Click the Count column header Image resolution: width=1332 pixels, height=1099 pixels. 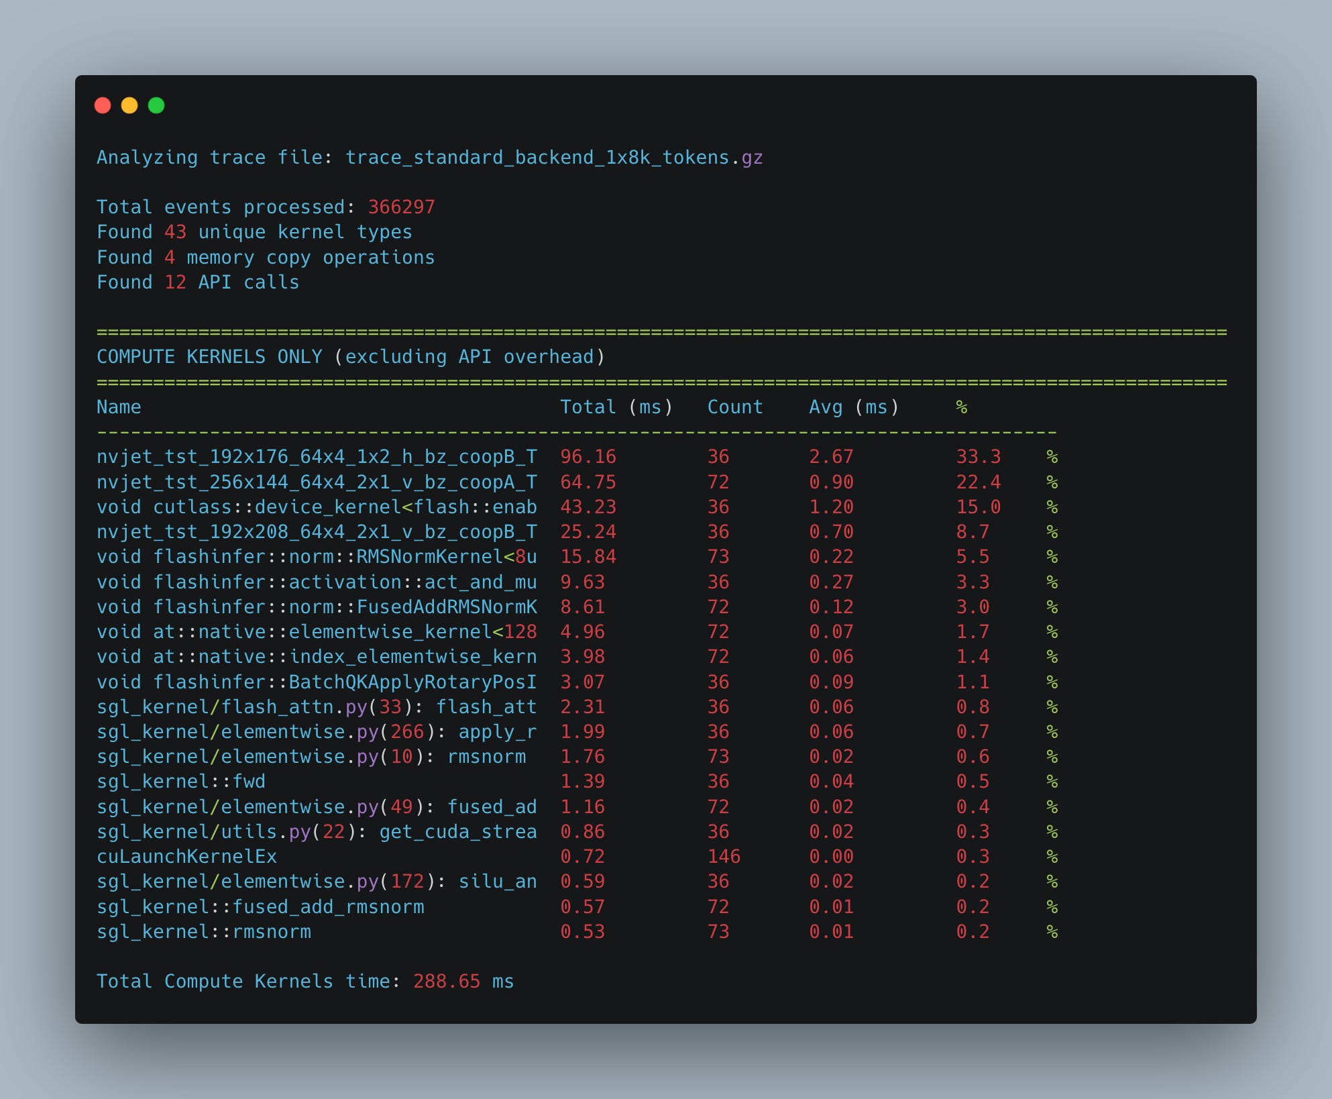[x=735, y=407]
